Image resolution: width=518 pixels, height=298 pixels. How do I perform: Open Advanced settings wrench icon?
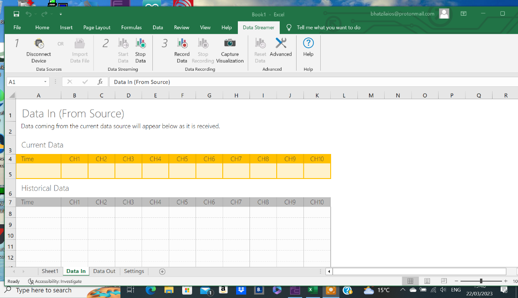pos(281,44)
